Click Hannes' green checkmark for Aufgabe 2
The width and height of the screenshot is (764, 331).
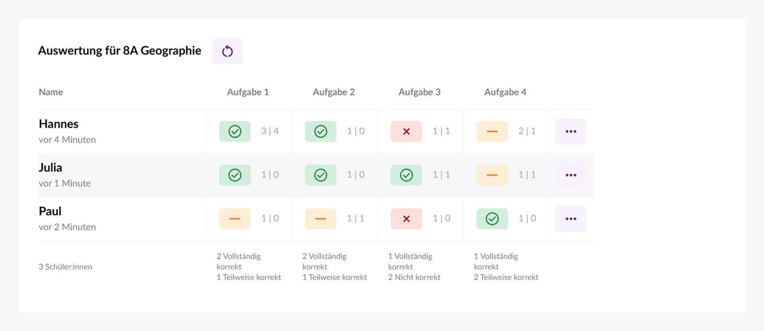tap(320, 131)
